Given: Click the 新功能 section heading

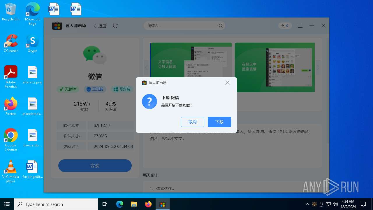Looking at the screenshot, I should (x=150, y=175).
